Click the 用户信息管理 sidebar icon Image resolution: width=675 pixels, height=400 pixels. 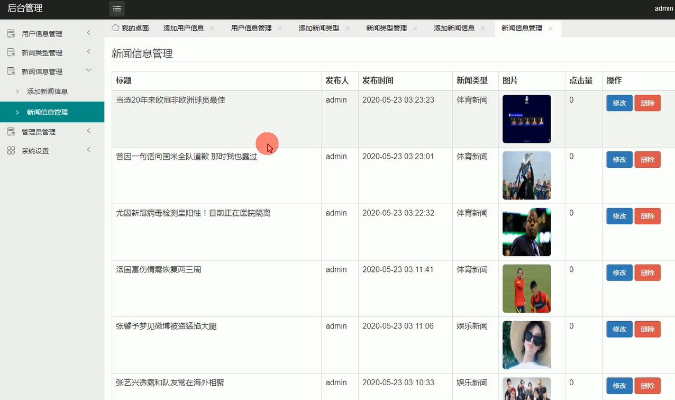[11, 34]
